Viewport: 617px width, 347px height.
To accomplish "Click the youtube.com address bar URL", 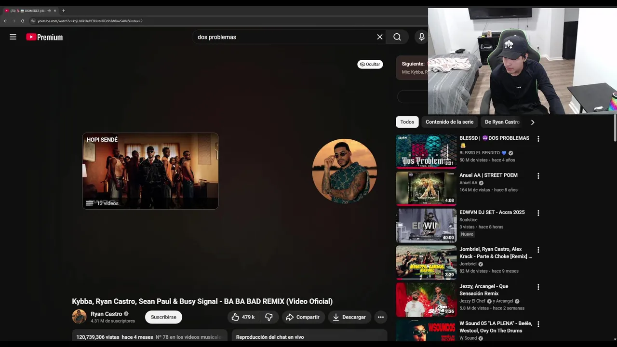I will pos(90,21).
